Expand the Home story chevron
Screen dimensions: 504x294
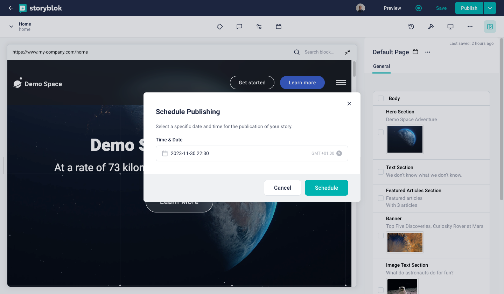pyautogui.click(x=11, y=27)
